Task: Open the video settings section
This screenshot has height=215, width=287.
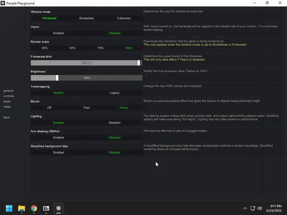Action: coord(7,107)
